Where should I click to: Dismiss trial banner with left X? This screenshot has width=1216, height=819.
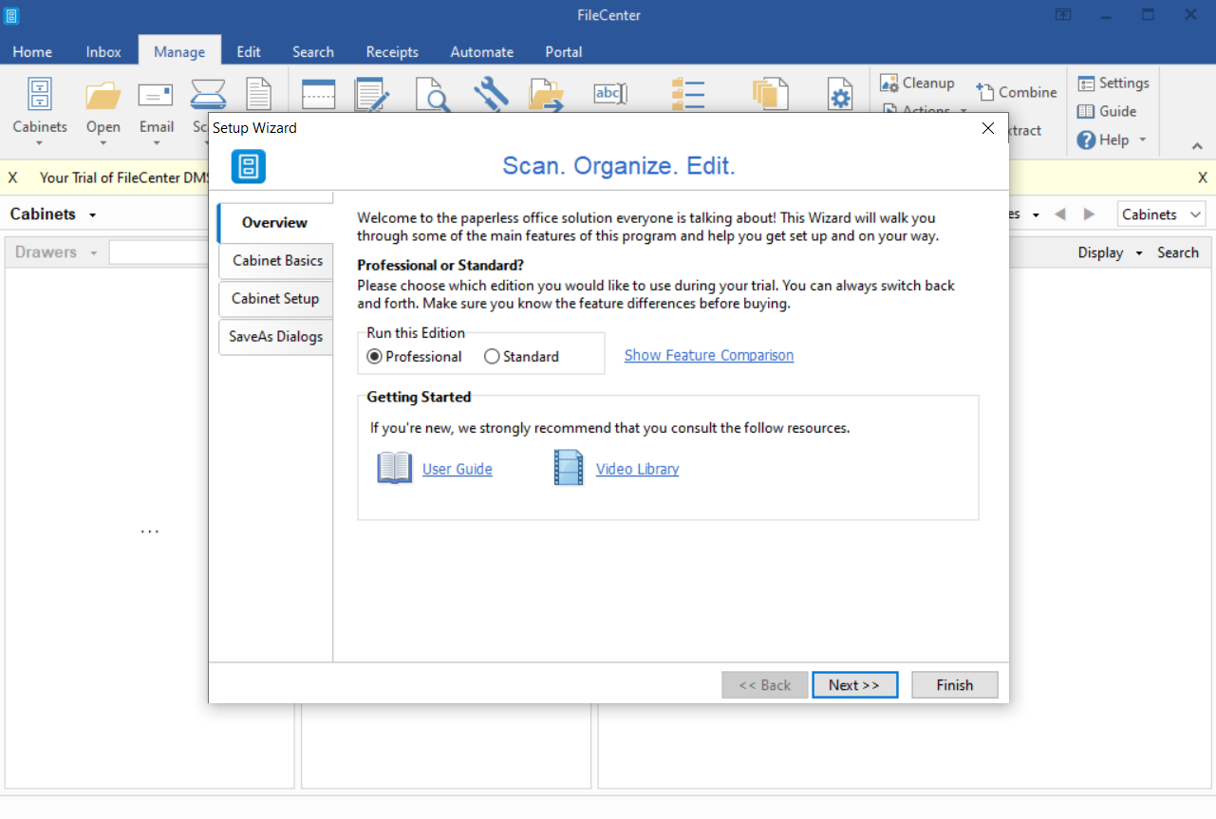[12, 177]
